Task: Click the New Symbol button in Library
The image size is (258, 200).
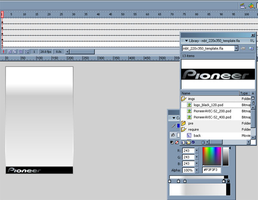Action: [x=183, y=142]
